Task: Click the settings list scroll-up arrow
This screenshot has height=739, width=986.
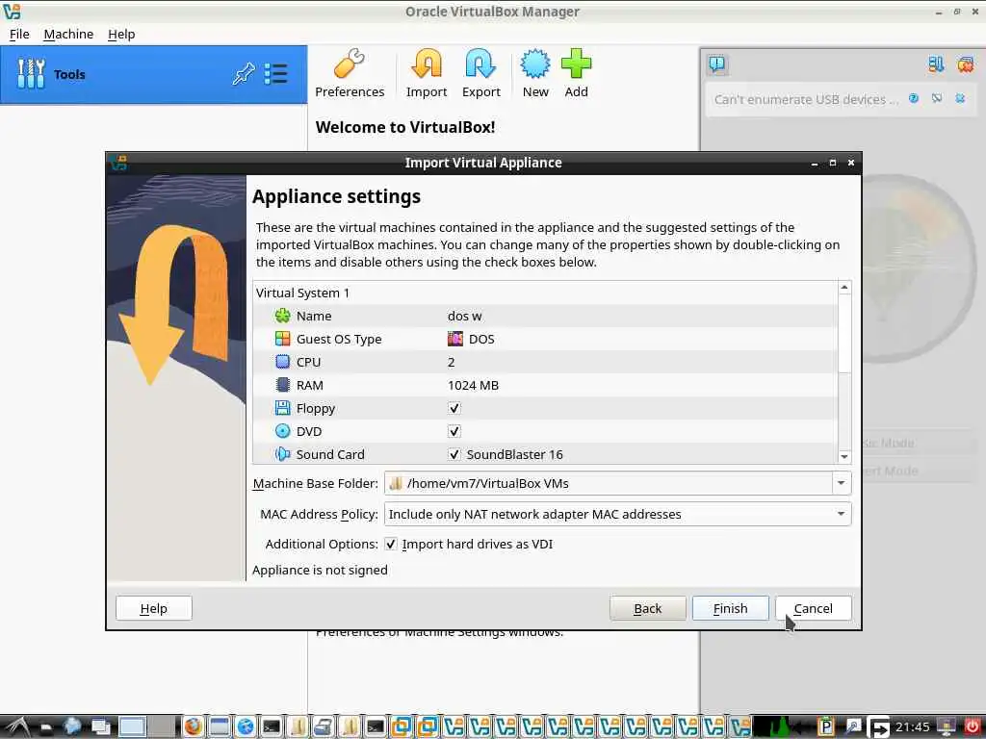Action: pyautogui.click(x=844, y=287)
